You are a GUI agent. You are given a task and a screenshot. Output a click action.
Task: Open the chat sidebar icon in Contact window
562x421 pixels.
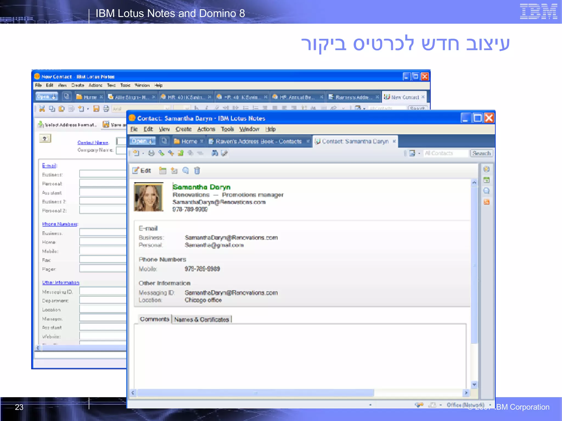487,191
